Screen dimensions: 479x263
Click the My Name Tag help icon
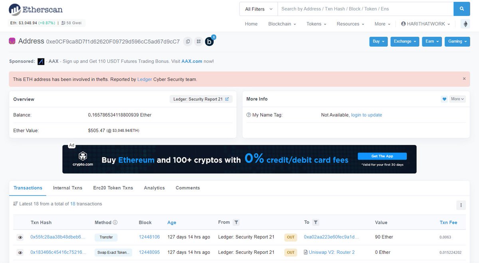(x=249, y=115)
